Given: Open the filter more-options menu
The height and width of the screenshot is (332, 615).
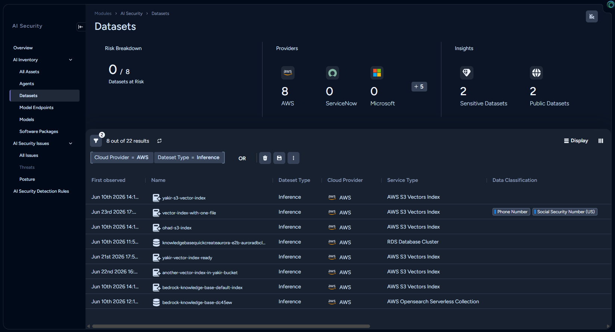Looking at the screenshot, I should [293, 158].
